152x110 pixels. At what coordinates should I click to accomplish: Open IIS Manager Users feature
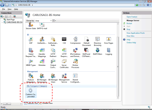pyautogui.click(x=53, y=78)
